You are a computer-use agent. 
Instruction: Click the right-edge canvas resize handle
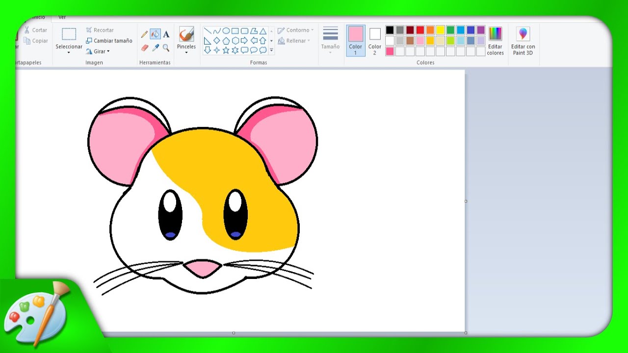coord(466,201)
